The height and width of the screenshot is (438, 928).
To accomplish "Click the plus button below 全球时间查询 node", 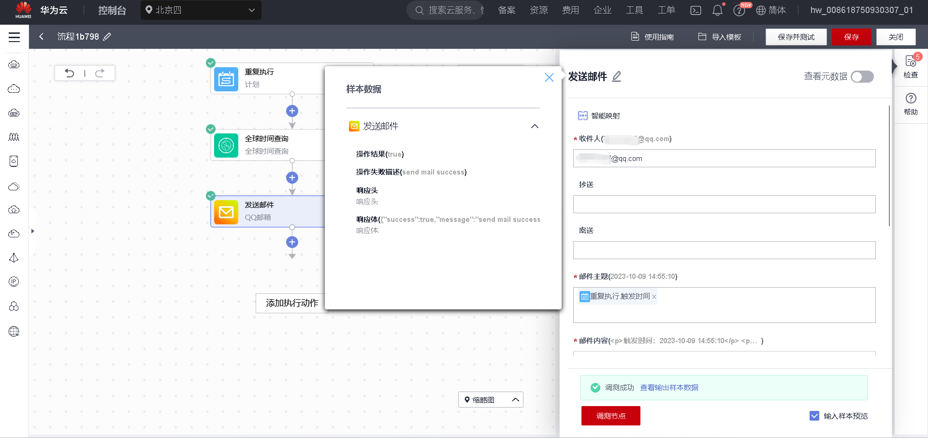I will pos(292,177).
